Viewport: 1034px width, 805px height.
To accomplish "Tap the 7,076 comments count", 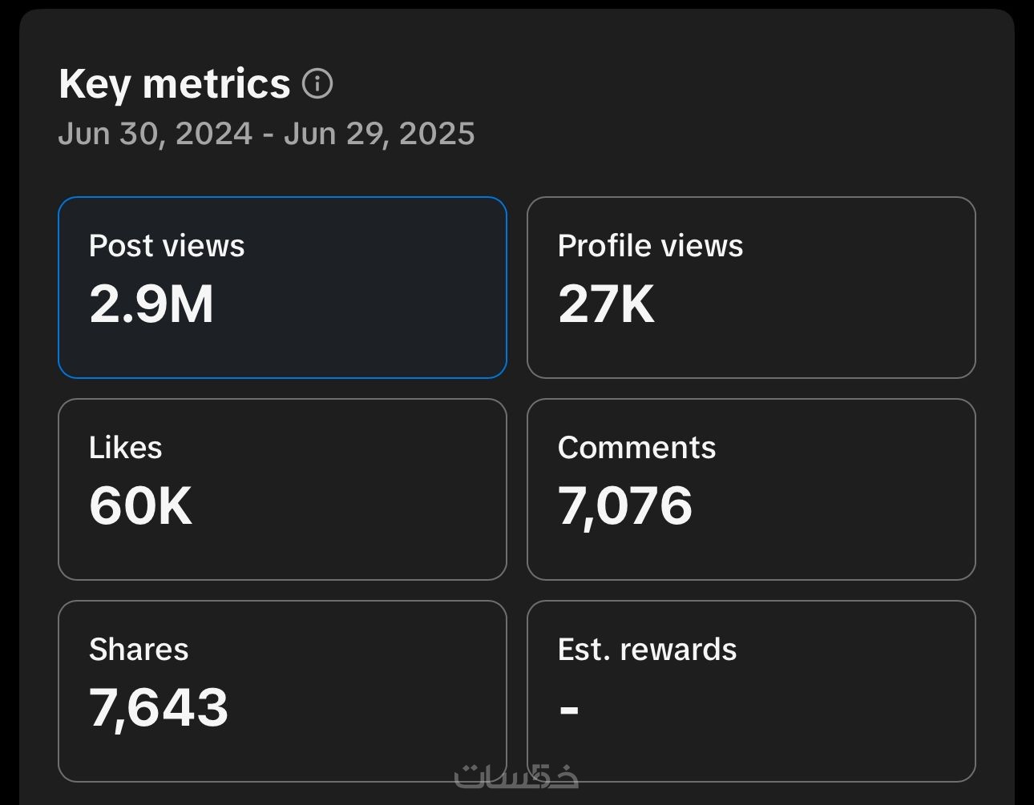I will (624, 506).
